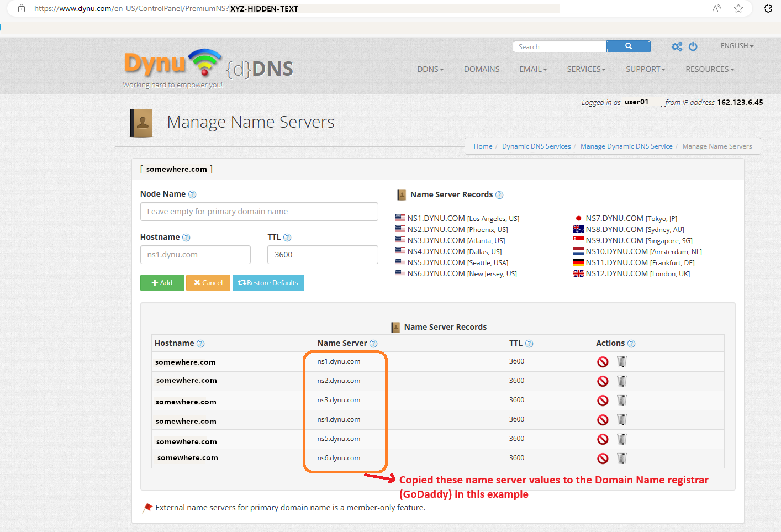Viewport: 781px width, 532px height.
Task: Delete the ns3.dynu.com record
Action: 622,401
